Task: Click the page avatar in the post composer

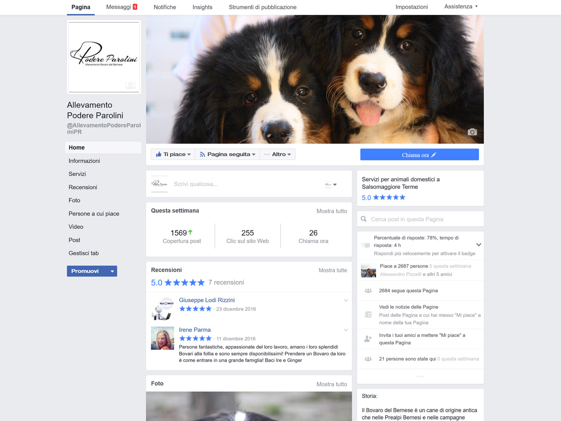Action: click(x=159, y=184)
